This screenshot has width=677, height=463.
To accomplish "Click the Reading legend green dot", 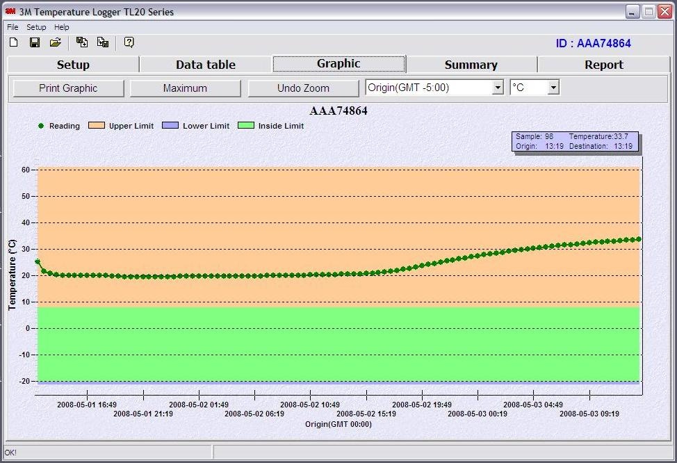I will (x=41, y=126).
